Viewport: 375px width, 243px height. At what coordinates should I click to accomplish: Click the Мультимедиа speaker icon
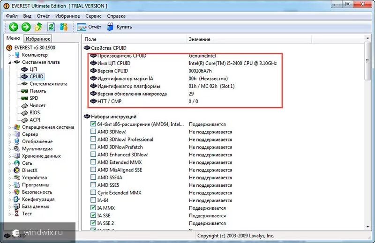tap(17, 148)
